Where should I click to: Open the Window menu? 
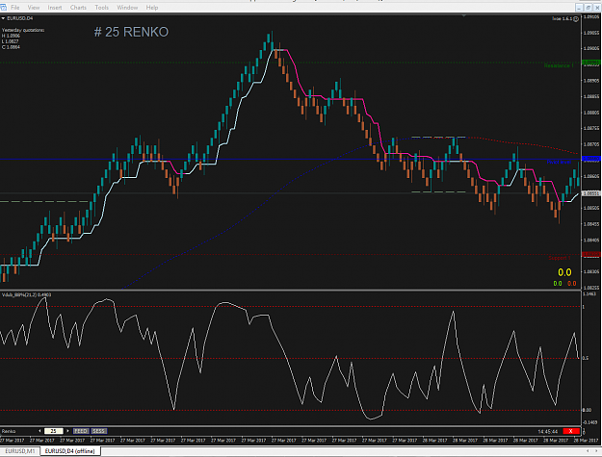click(x=127, y=8)
